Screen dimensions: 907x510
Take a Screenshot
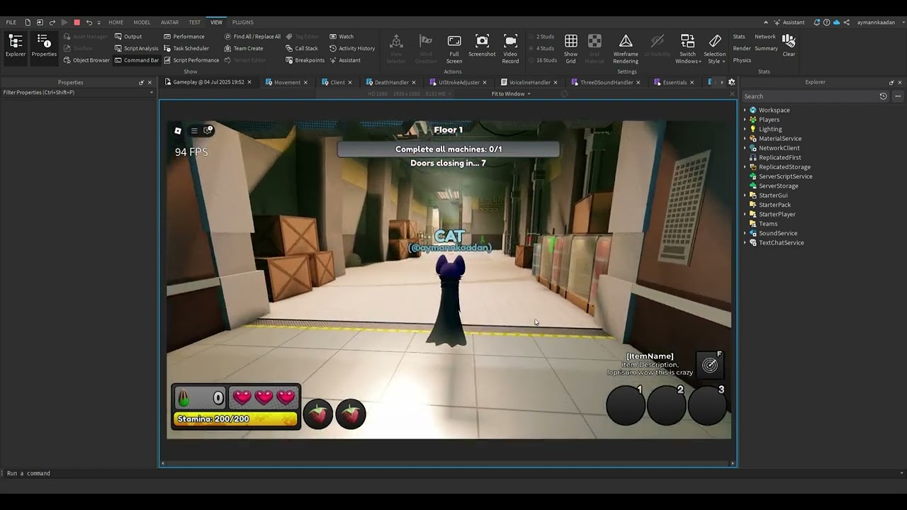tap(482, 45)
